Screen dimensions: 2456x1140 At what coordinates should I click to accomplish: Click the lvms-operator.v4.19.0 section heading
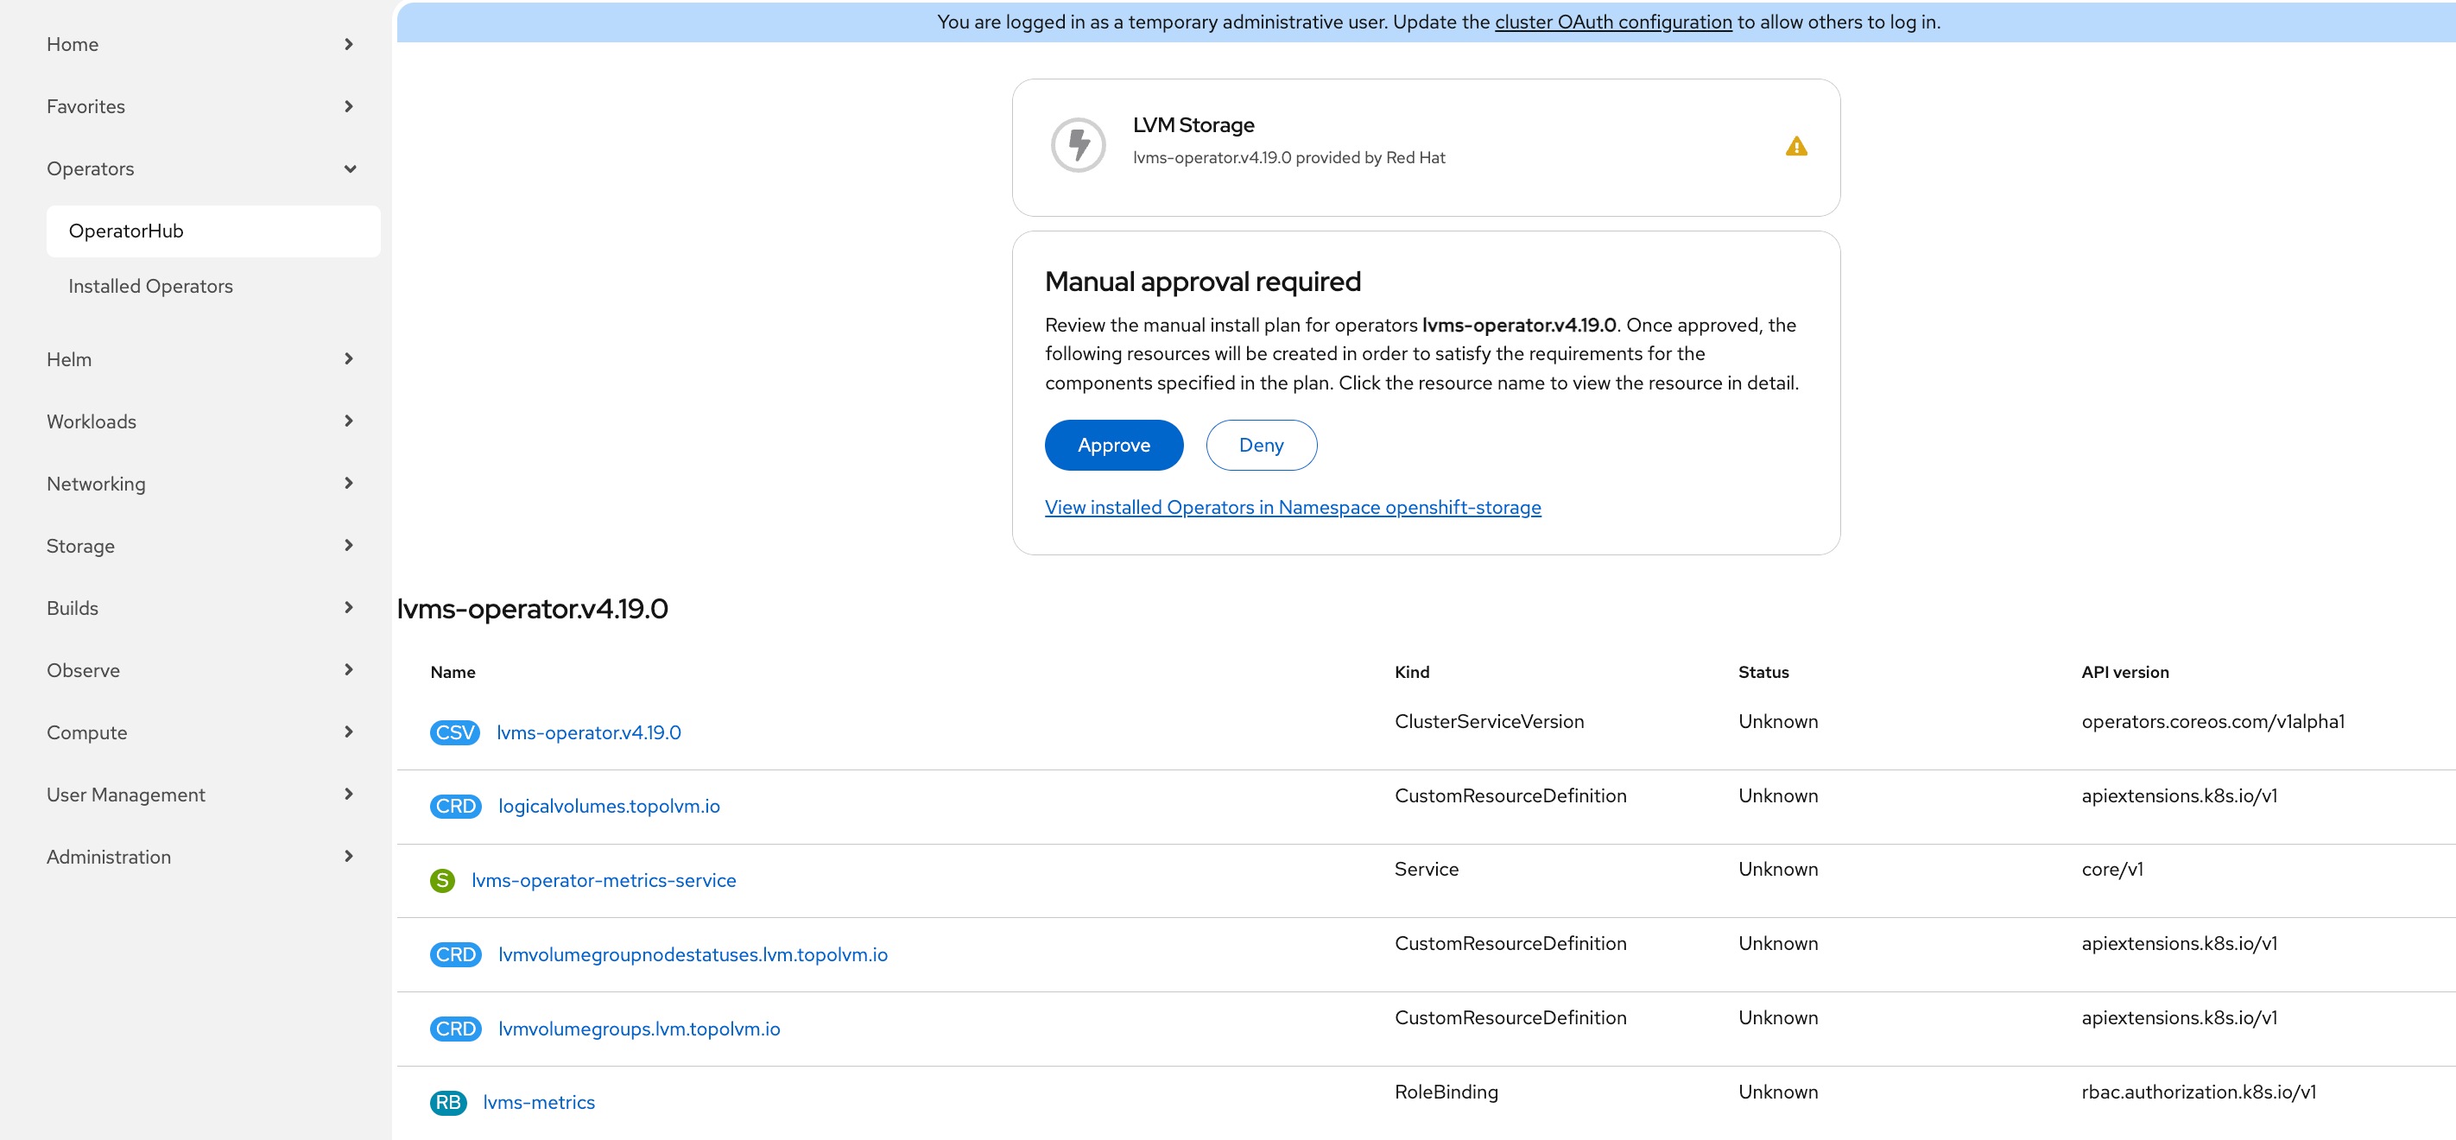pyautogui.click(x=532, y=608)
